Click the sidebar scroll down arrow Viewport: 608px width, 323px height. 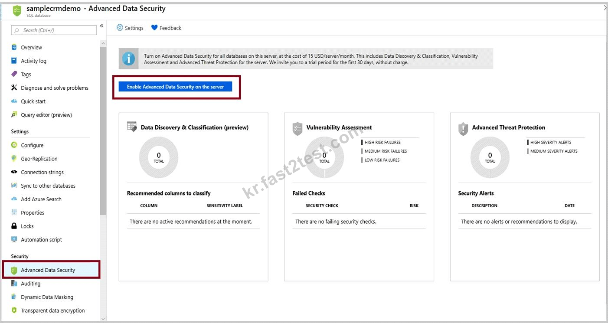click(x=103, y=319)
